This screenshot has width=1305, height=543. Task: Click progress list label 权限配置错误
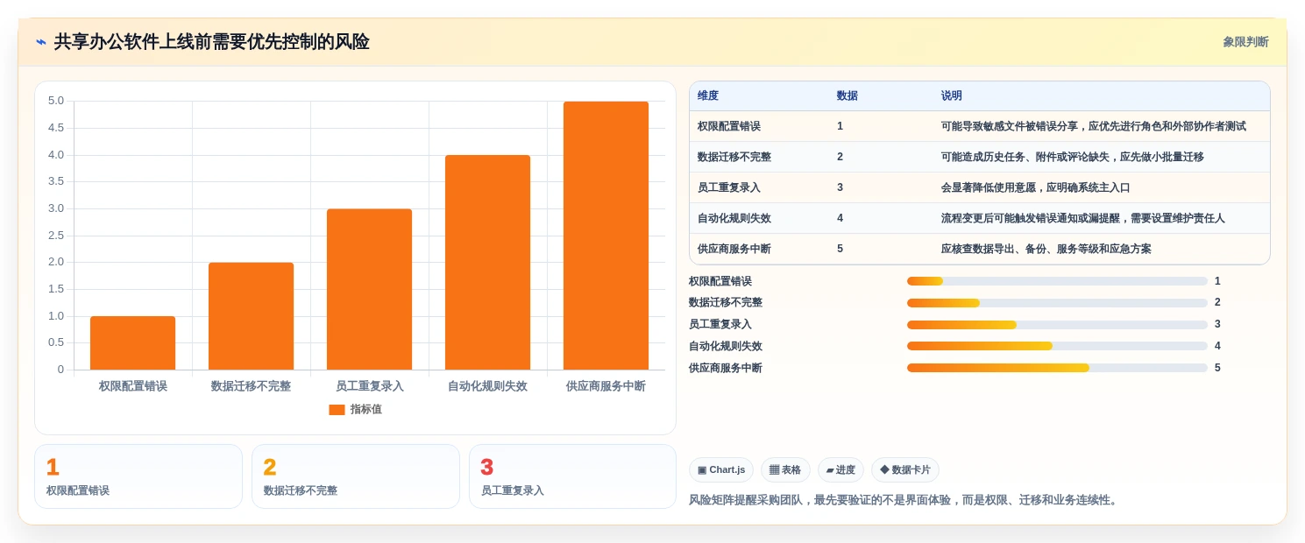(x=720, y=281)
